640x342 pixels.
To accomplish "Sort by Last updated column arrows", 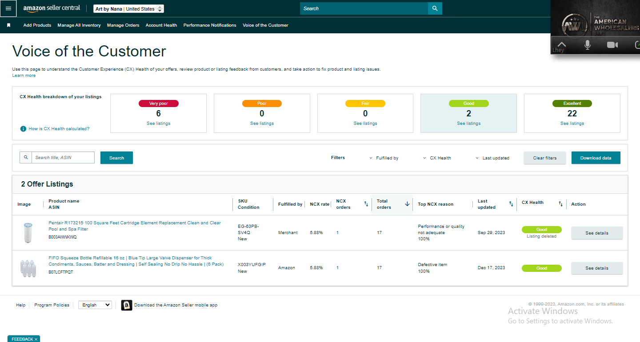I will [x=511, y=204].
